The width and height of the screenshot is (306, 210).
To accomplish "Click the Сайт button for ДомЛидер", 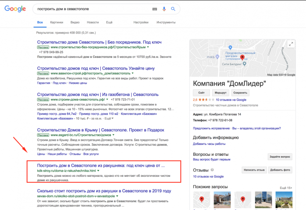I will click(201, 93).
